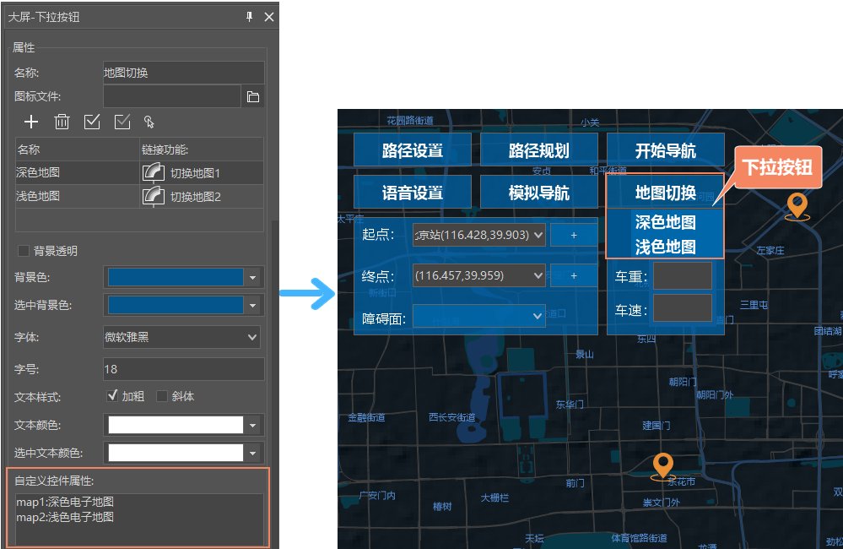Select 浅色地图 from the dropdown menu
The height and width of the screenshot is (549, 843).
[665, 247]
